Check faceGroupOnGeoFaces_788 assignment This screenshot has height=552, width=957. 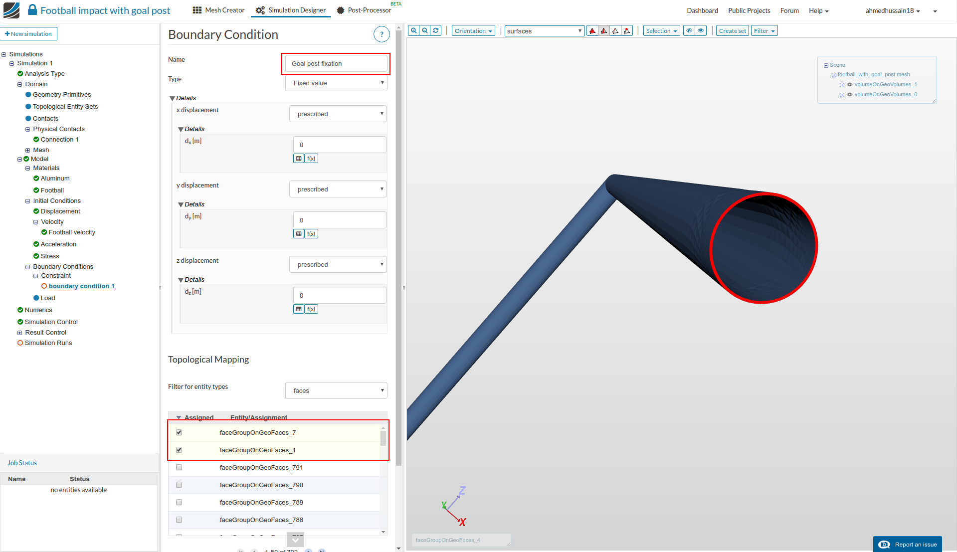(x=179, y=520)
